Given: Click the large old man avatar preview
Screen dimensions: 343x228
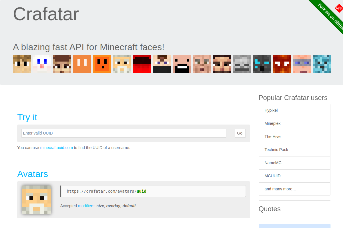Looking at the screenshot, I should coord(37,200).
